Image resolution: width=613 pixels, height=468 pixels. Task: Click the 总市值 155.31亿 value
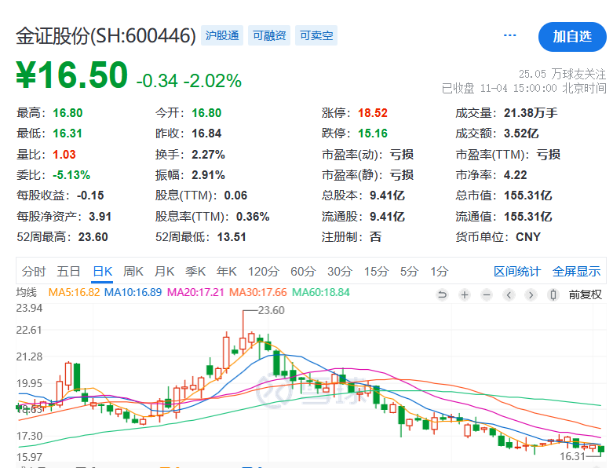click(x=527, y=196)
